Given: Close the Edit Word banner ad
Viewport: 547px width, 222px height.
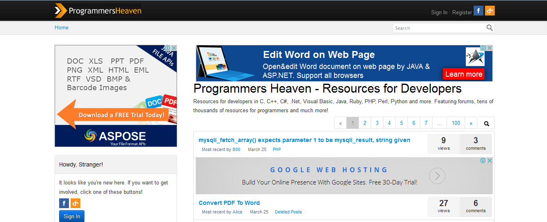Looking at the screenshot, I should click(x=489, y=48).
